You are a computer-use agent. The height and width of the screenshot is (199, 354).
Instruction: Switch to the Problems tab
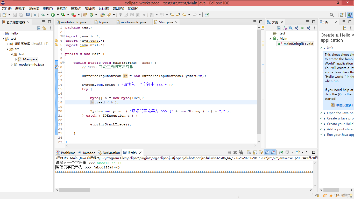click(x=66, y=153)
